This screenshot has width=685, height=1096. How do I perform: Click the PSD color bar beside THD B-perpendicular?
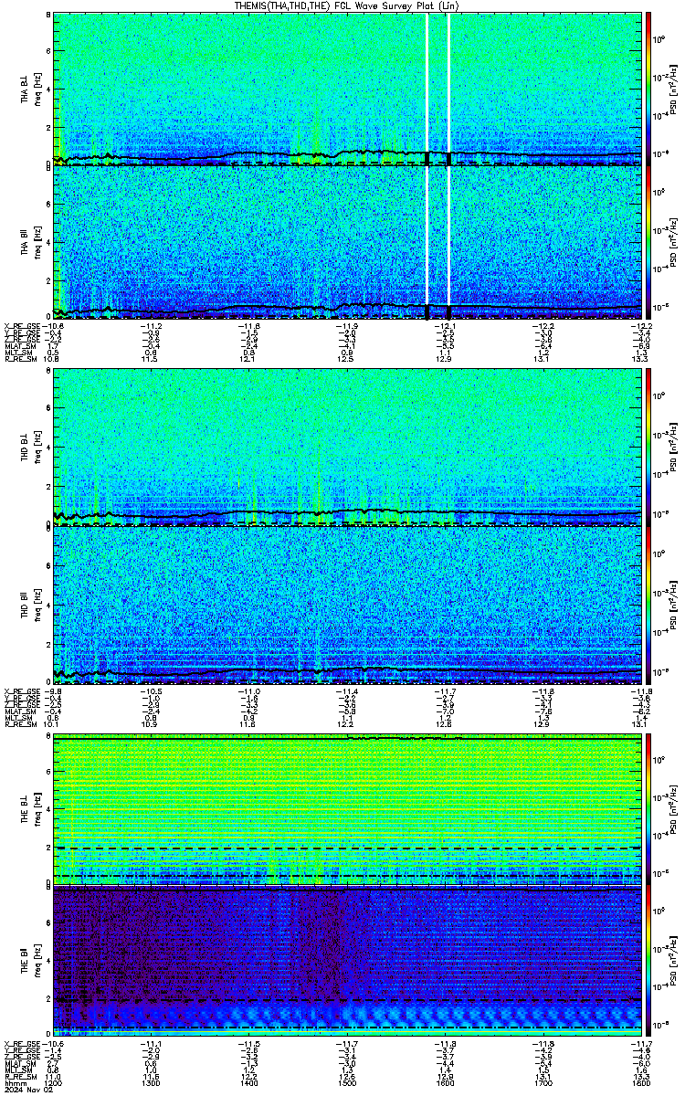648,448
